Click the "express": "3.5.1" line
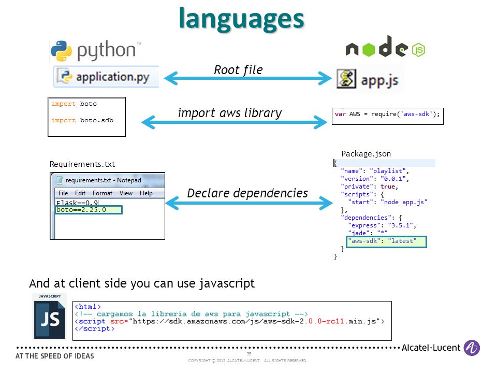The width and height of the screenshot is (497, 373). [382, 225]
